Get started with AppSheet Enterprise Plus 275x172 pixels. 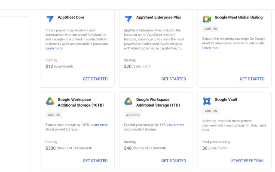click(174, 79)
